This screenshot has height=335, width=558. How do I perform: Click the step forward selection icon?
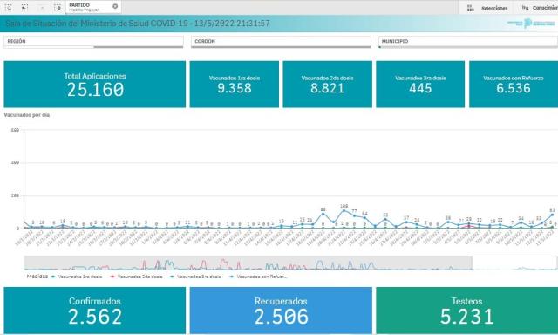pyautogui.click(x=43, y=7)
